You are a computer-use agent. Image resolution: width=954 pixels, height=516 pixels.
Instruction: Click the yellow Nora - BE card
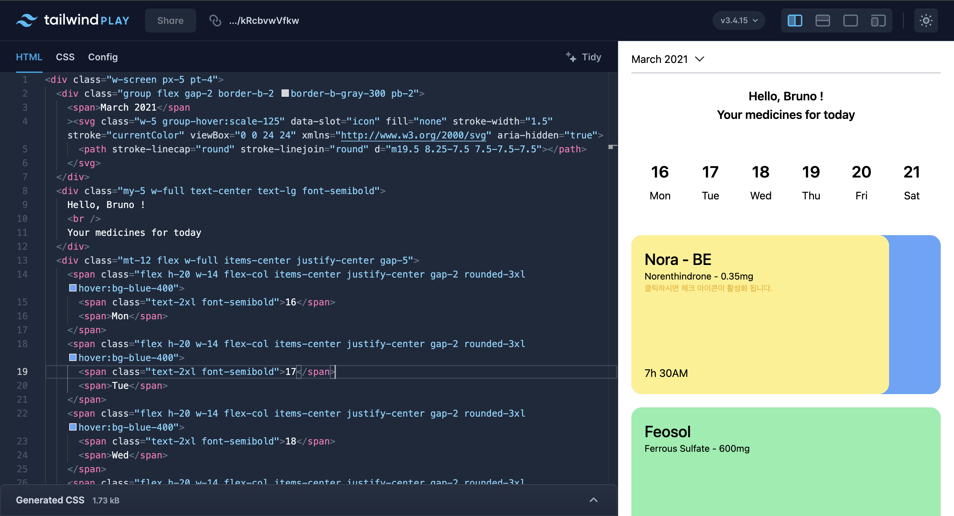(x=760, y=315)
